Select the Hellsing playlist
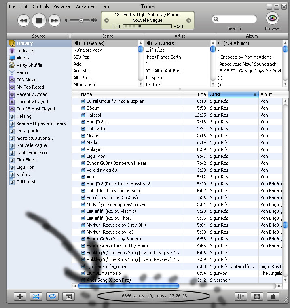Image resolution: width=290 pixels, height=308 pixels. (x=24, y=116)
